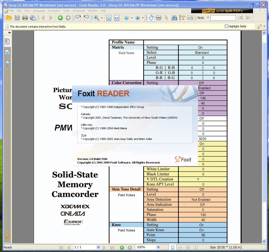Open the Help menu
The width and height of the screenshot is (269, 252).
pos(103,11)
